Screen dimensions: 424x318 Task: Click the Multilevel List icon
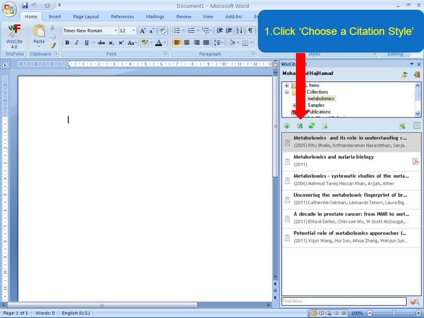click(206, 30)
